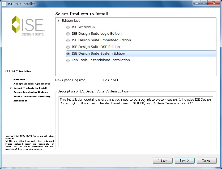This screenshot has width=222, height=169.
Task: Cancel the installer
Action: tap(207, 161)
